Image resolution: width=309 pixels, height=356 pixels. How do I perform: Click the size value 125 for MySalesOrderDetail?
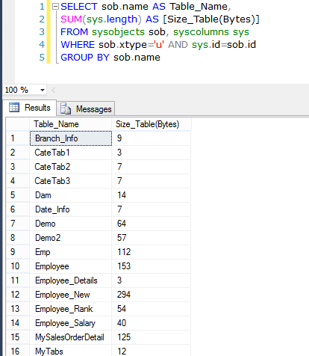coord(152,337)
